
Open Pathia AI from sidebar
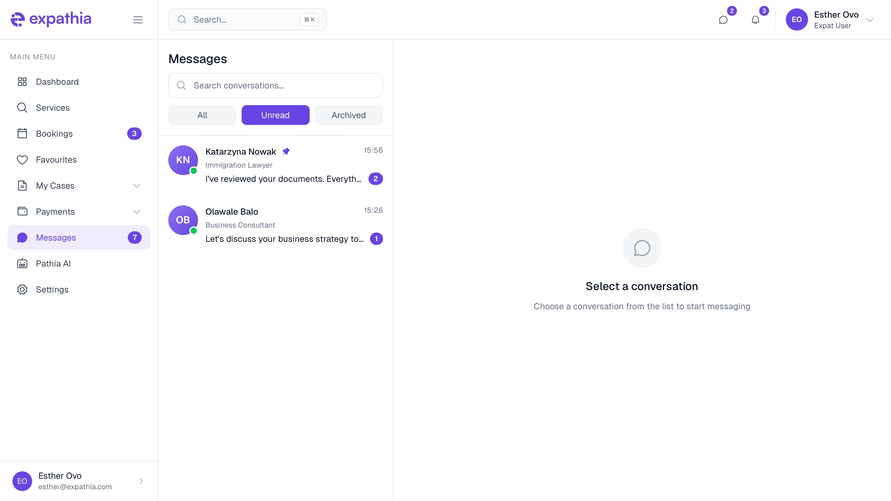click(53, 263)
